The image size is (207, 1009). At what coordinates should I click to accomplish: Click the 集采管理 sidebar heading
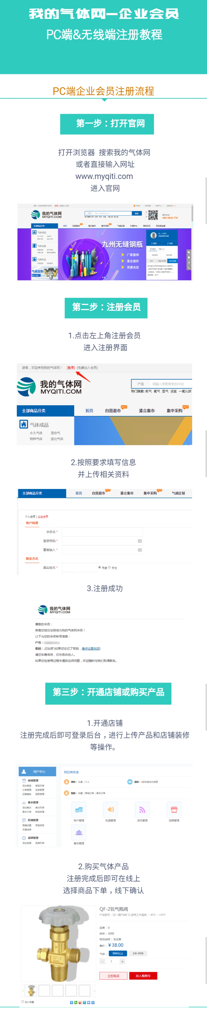(x=33, y=802)
